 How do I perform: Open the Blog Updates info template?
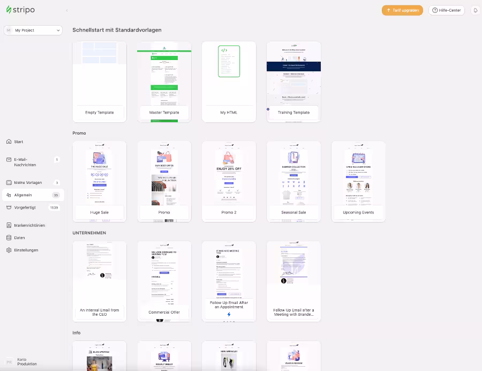point(100,356)
